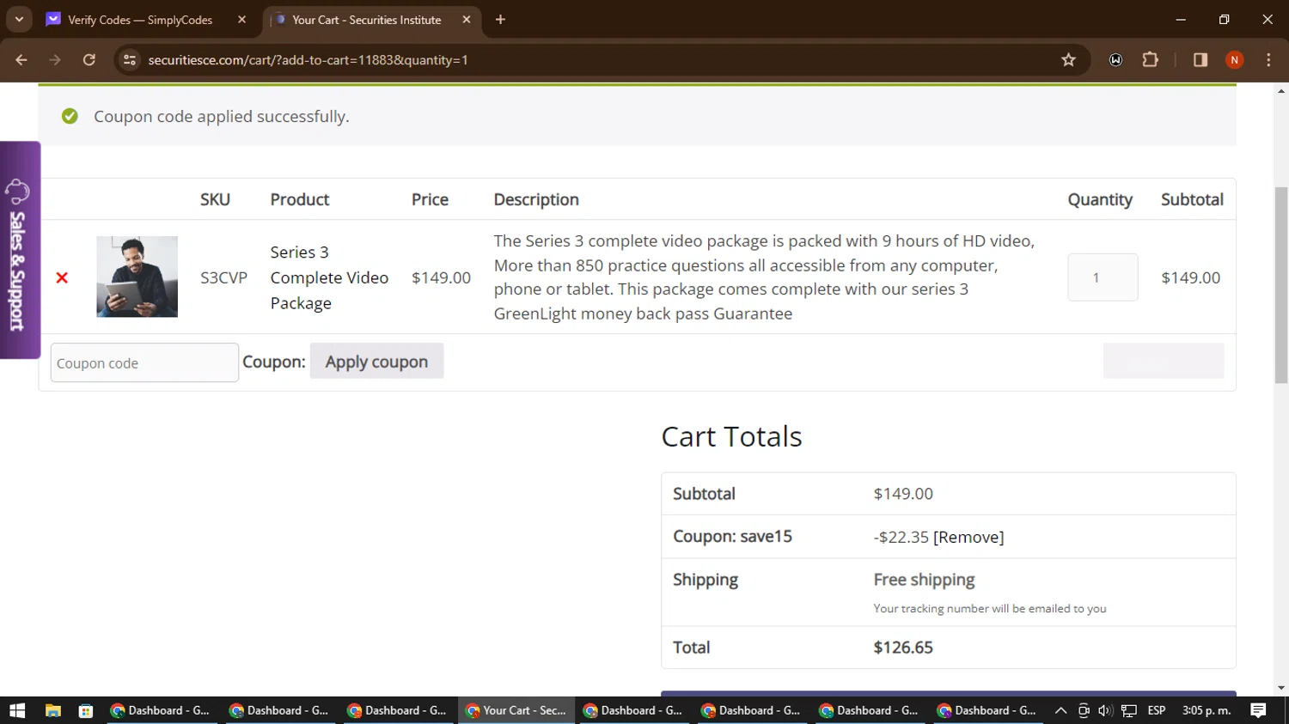The image size is (1289, 724).
Task: Reload the cart page
Action: coord(89,60)
